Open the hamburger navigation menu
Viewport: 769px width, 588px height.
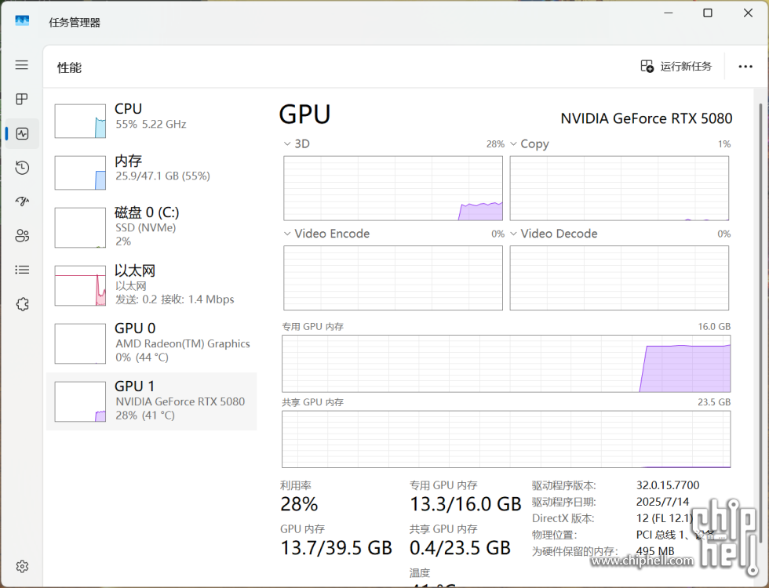pyautogui.click(x=22, y=64)
